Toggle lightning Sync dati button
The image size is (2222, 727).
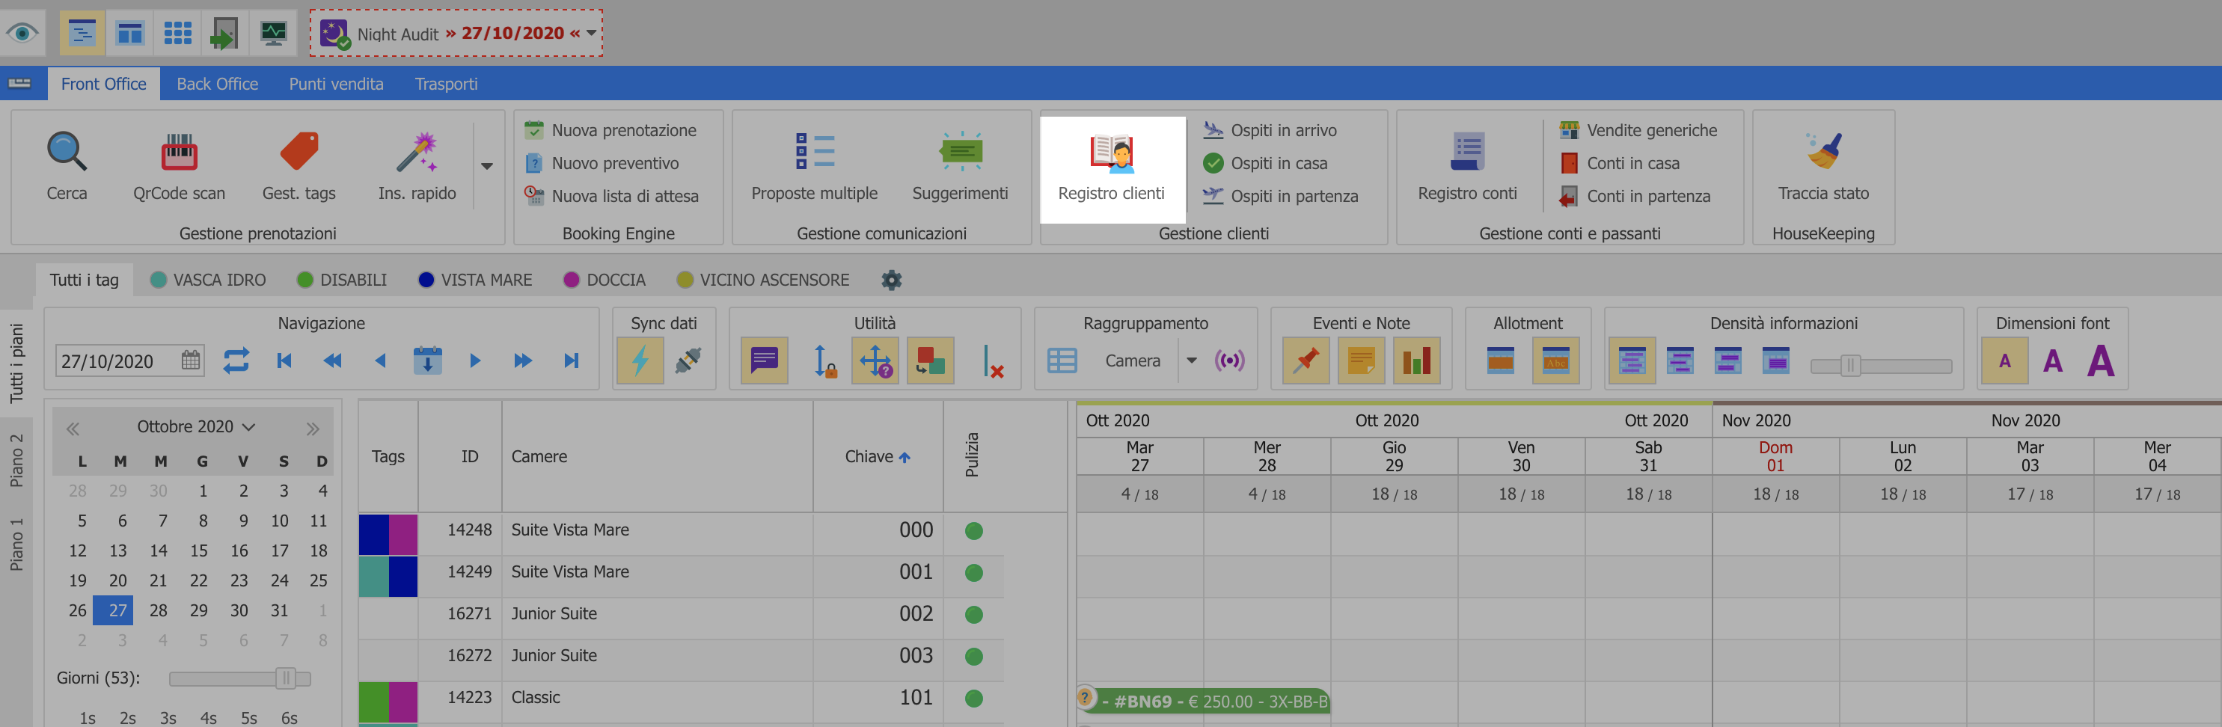640,360
